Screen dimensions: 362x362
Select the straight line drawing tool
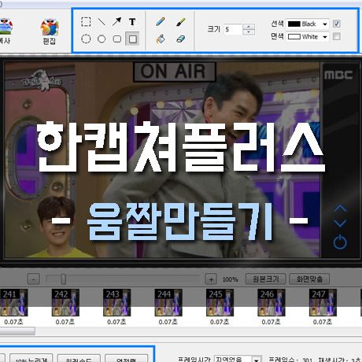(x=102, y=22)
